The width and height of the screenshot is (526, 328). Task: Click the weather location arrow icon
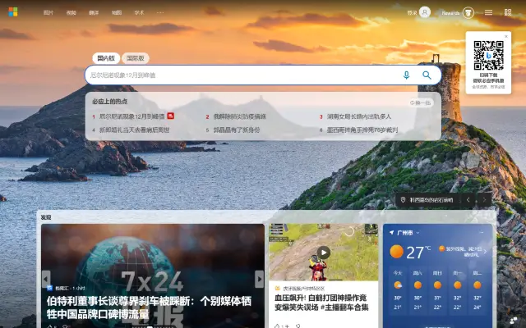(x=391, y=233)
